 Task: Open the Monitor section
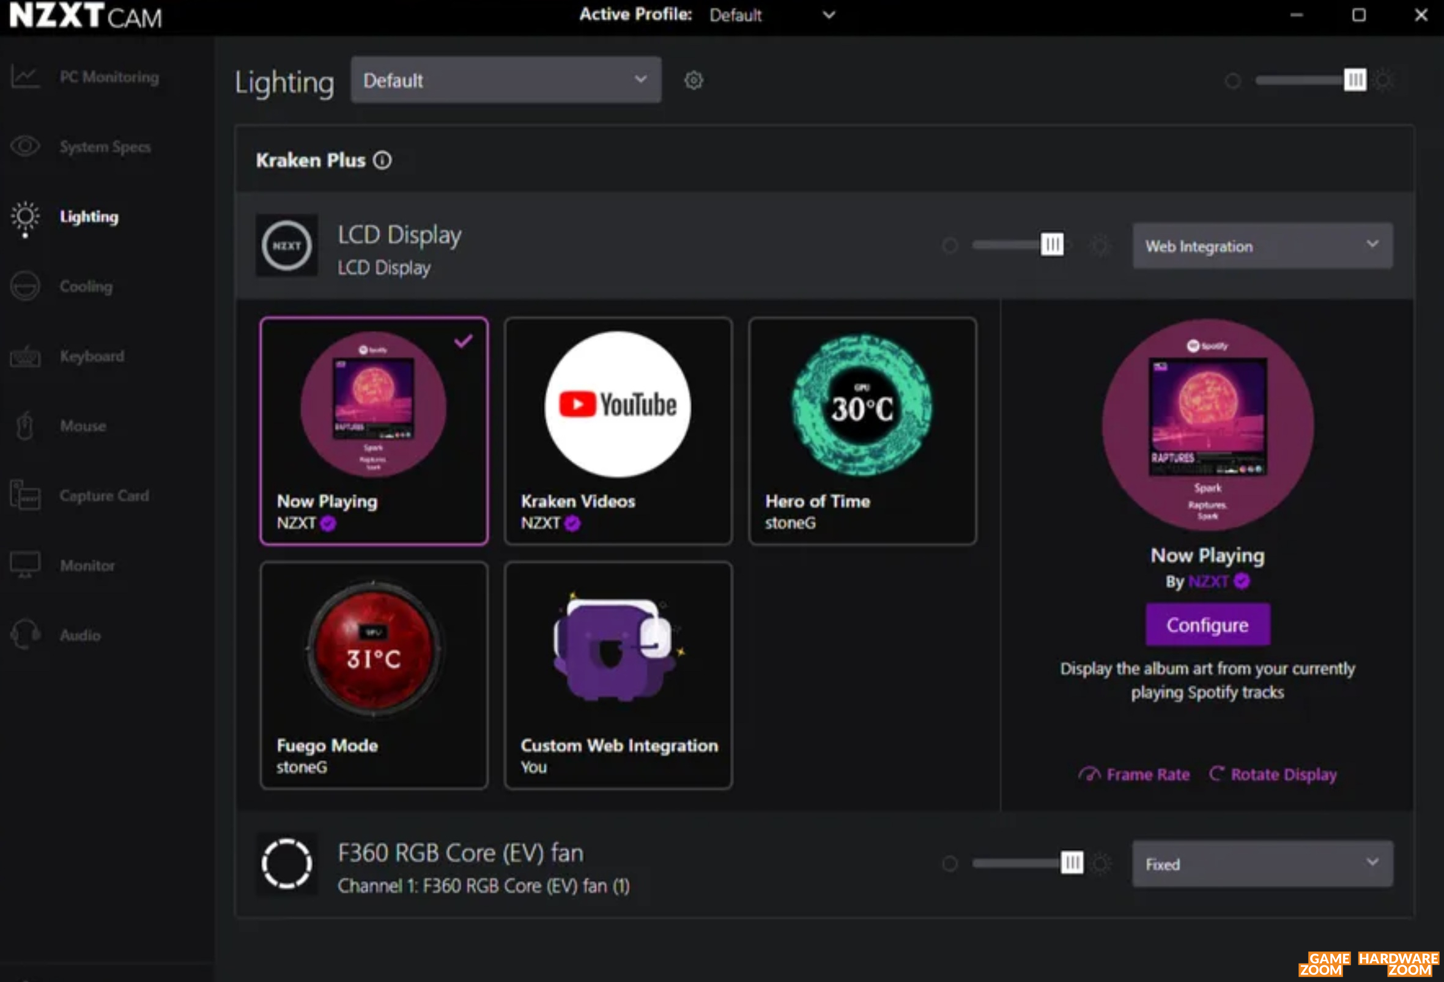pyautogui.click(x=87, y=565)
